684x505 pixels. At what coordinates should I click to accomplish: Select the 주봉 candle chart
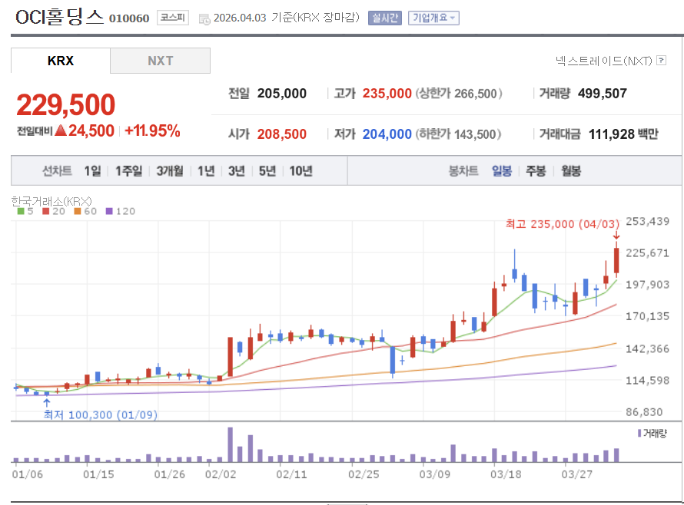coord(536,171)
